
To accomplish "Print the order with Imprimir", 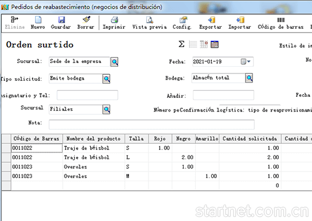I will pos(114,20).
